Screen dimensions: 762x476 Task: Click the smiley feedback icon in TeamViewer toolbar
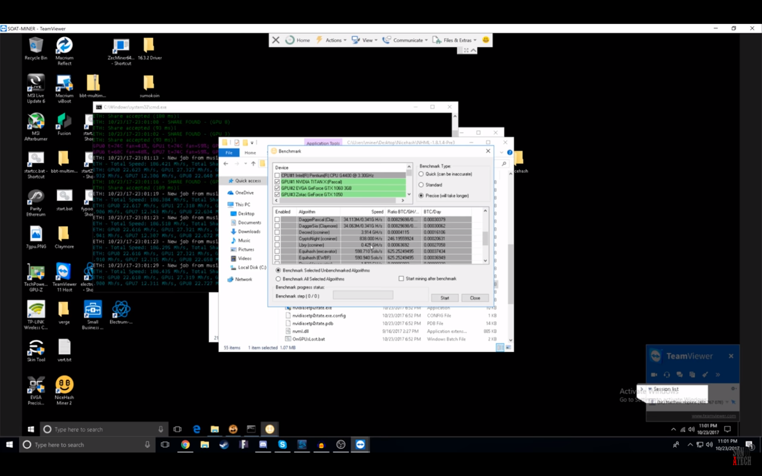pyautogui.click(x=486, y=40)
